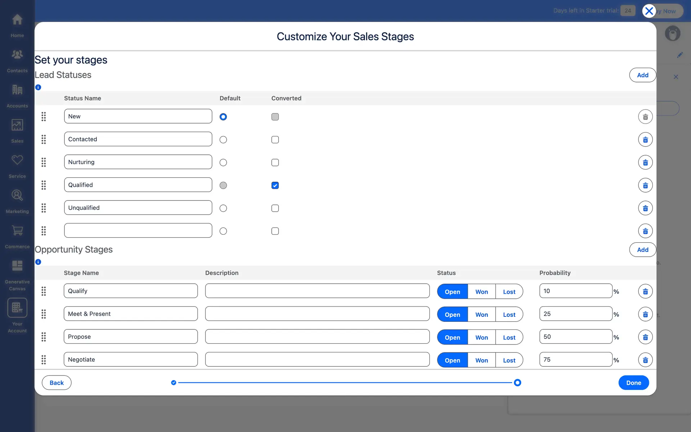Go to Sales in left navigation
Viewport: 691px width, 432px height.
click(x=17, y=131)
